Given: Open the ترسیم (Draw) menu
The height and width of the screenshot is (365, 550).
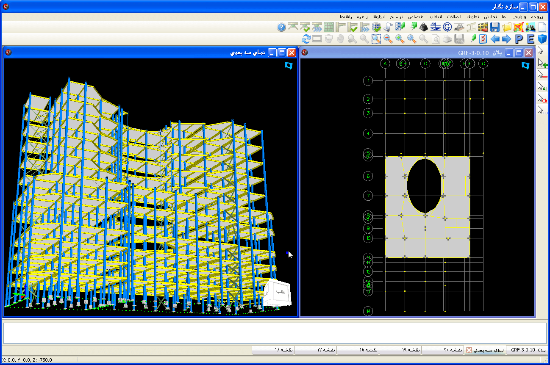Looking at the screenshot, I should [396, 17].
